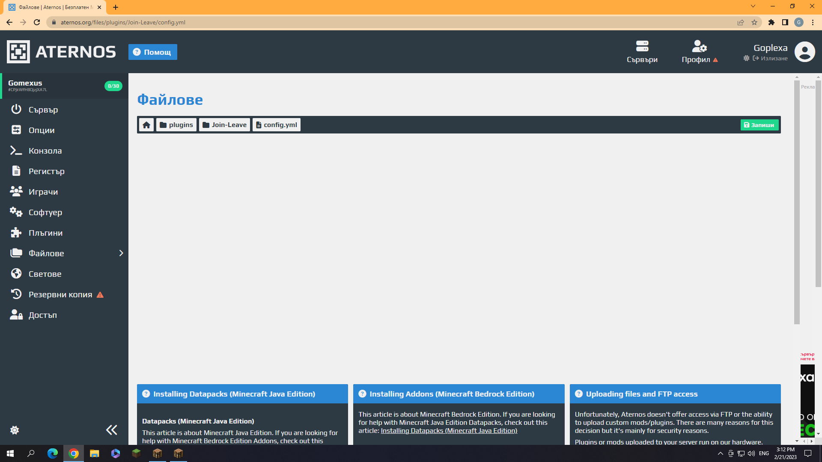Click the Плъгини puzzle icon
The image size is (822, 462).
16,233
